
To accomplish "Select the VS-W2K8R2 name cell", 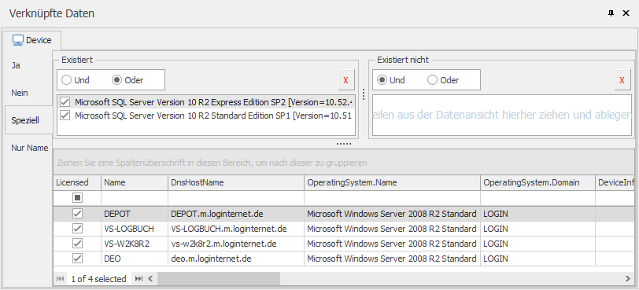I will coord(135,244).
